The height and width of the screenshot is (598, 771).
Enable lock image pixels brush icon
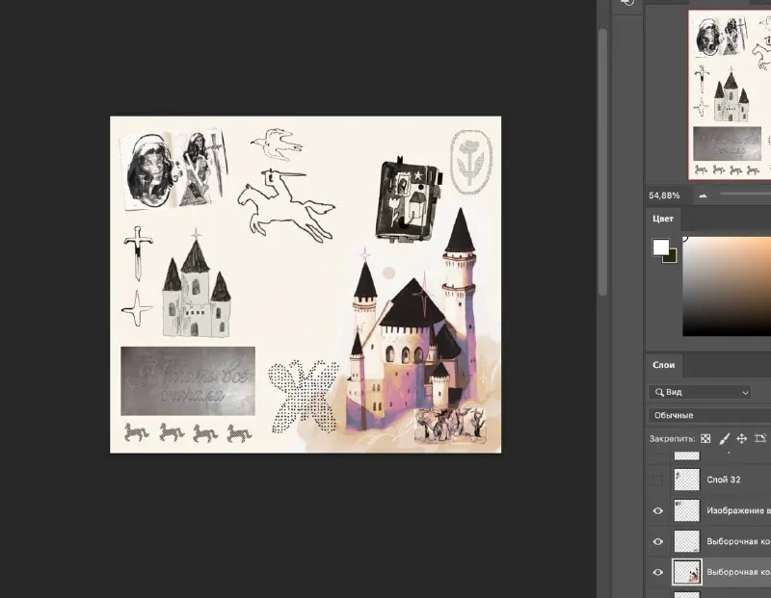pyautogui.click(x=724, y=439)
